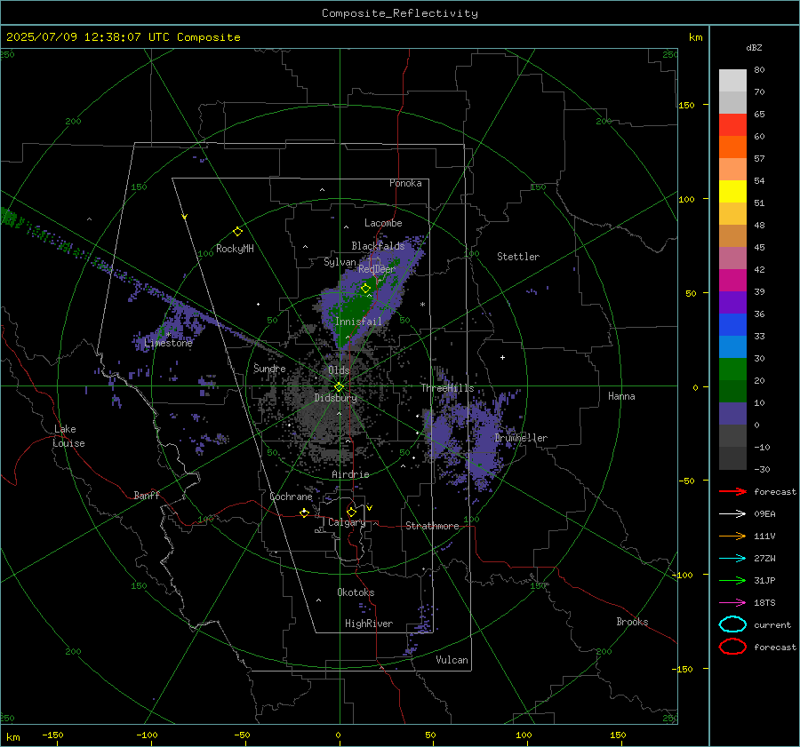
Task: Click the green 31JP arrow legend icon
Action: (x=732, y=580)
